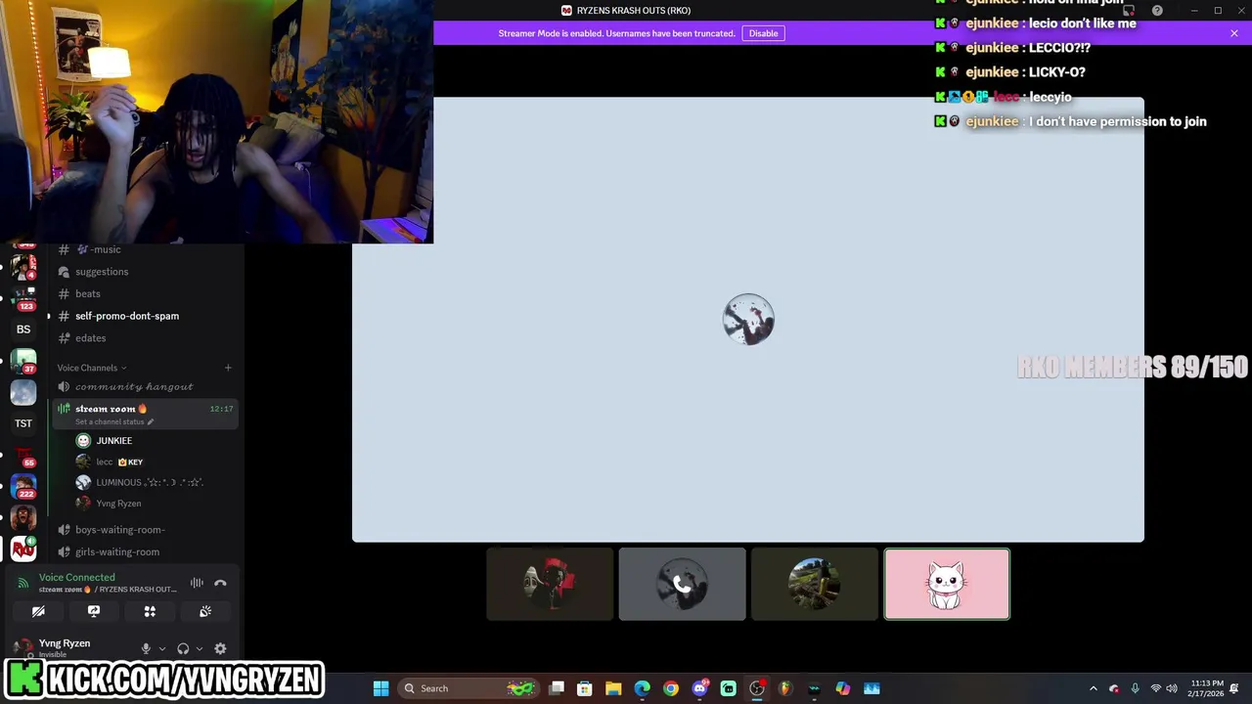The height and width of the screenshot is (704, 1252).
Task: Open File Explorer from the taskbar
Action: (613, 688)
